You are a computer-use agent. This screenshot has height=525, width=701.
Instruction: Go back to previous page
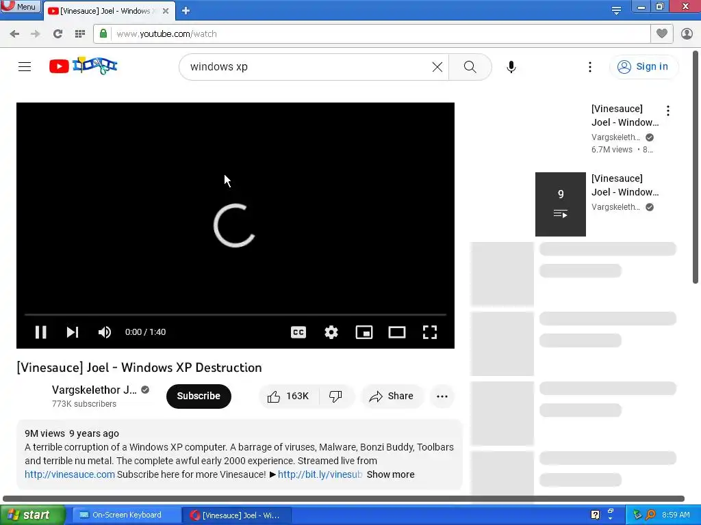[x=14, y=34]
